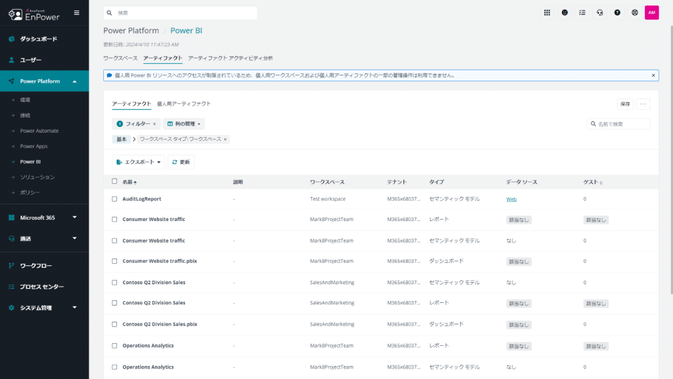The image size is (673, 379).
Task: Toggle the sidebar hamburger menu
Action: (77, 13)
